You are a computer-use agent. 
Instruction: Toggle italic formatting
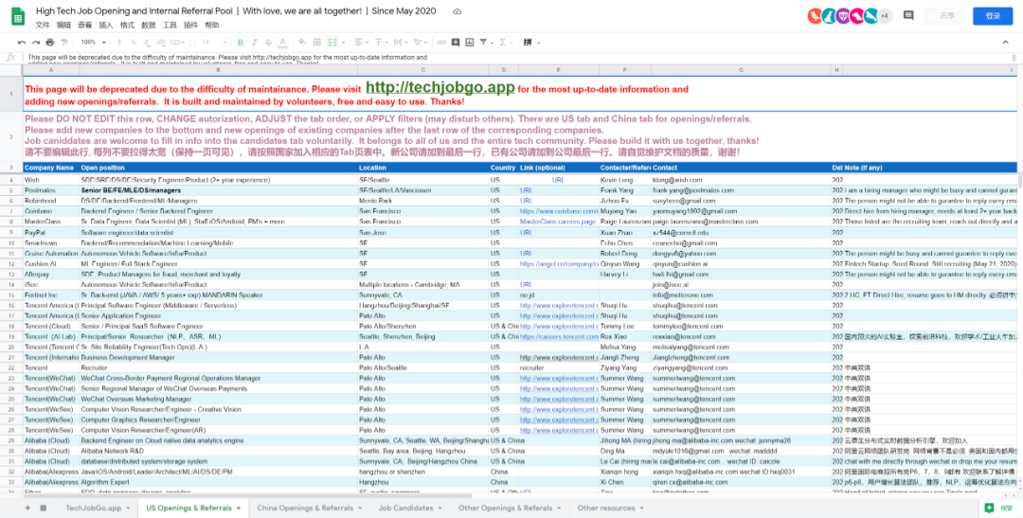point(255,43)
